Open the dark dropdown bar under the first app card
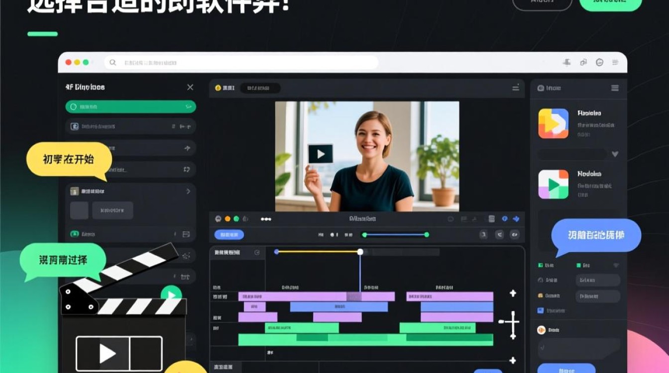Viewport: 669px width, 373px height. [x=572, y=154]
